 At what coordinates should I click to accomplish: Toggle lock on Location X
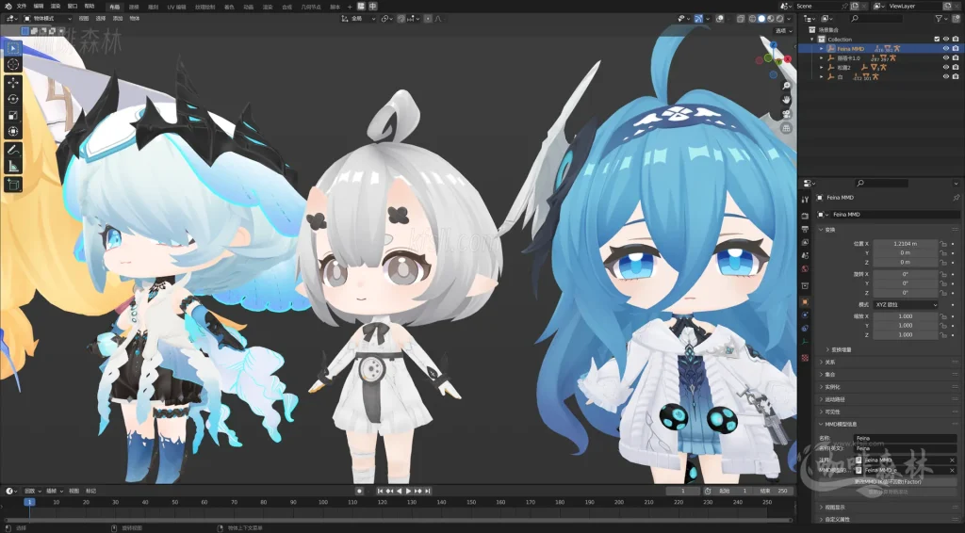pos(942,244)
